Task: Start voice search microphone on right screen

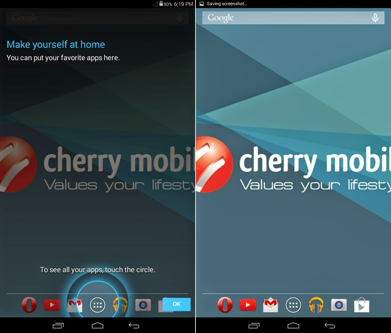Action: 375,18
